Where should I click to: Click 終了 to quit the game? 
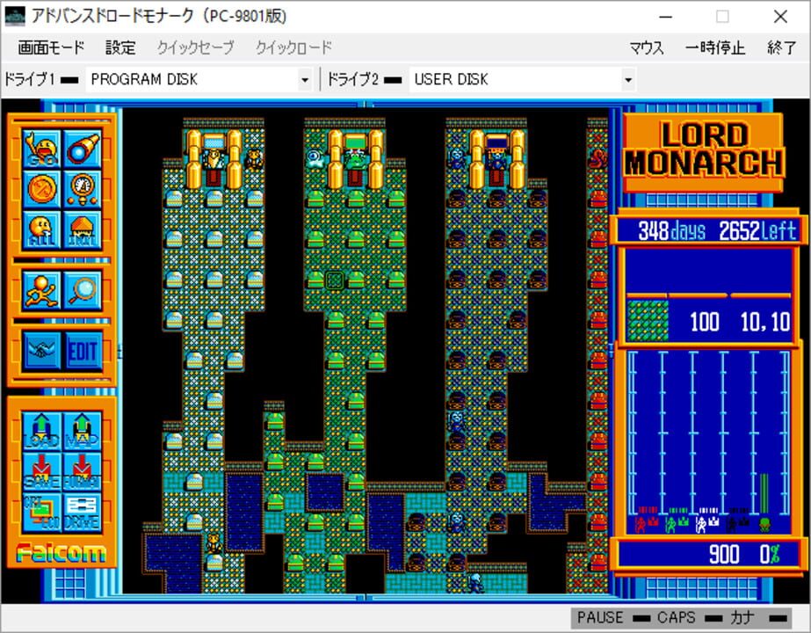click(783, 47)
